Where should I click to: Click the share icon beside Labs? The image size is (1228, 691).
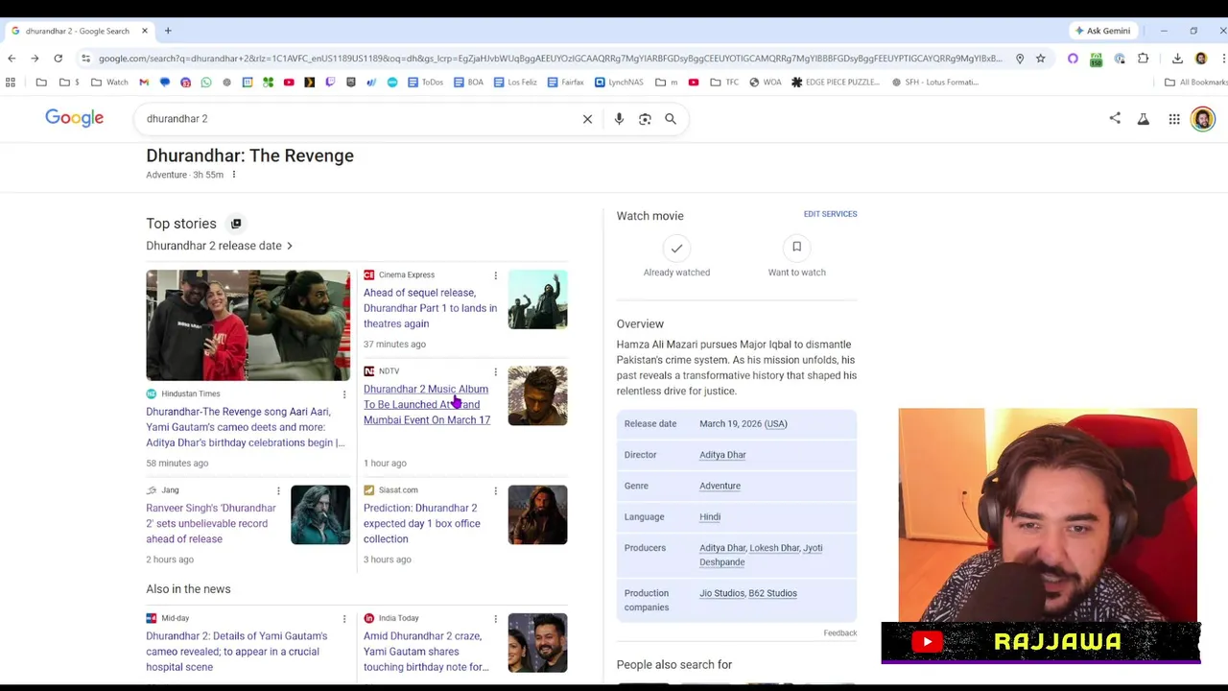1115,119
